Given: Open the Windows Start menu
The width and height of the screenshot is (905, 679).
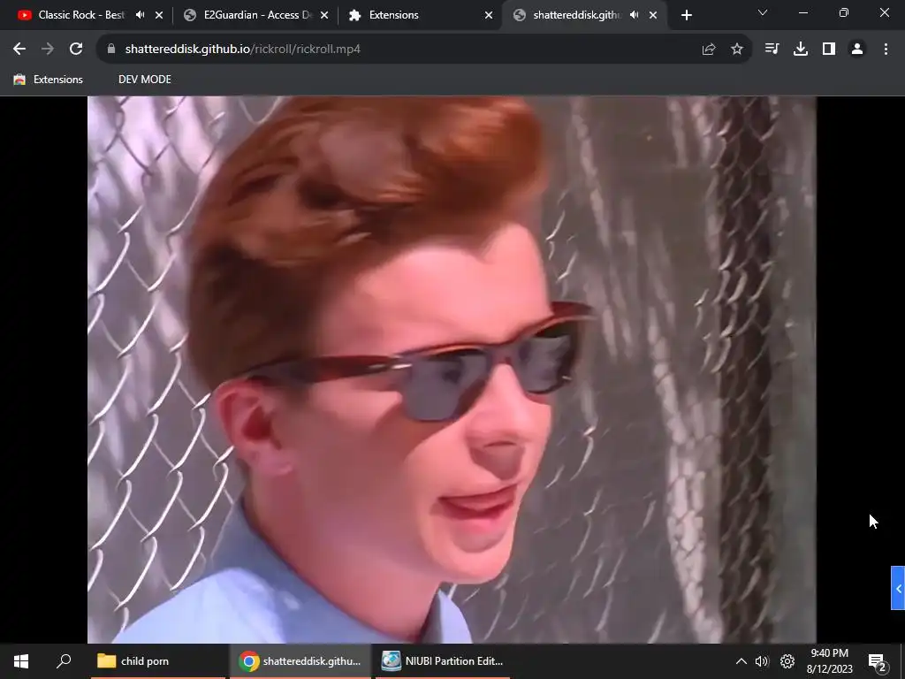Looking at the screenshot, I should (21, 661).
